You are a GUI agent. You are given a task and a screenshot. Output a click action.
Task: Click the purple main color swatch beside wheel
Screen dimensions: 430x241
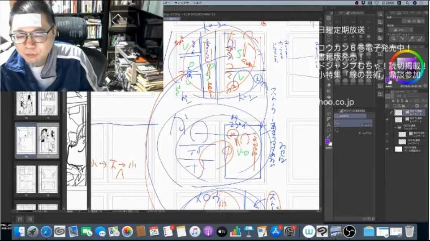coord(387,80)
